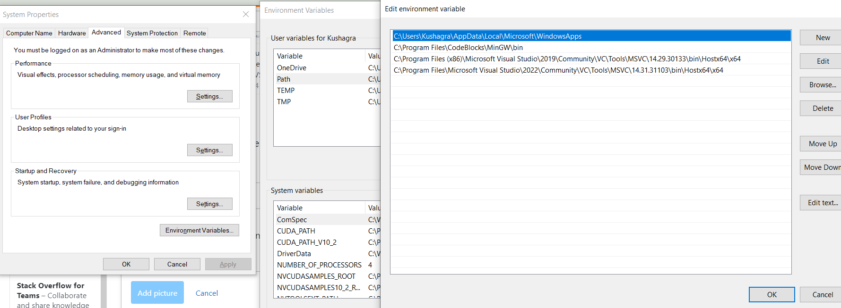841x308 pixels.
Task: Click the disabled Apply button in System Properties
Action: (228, 264)
